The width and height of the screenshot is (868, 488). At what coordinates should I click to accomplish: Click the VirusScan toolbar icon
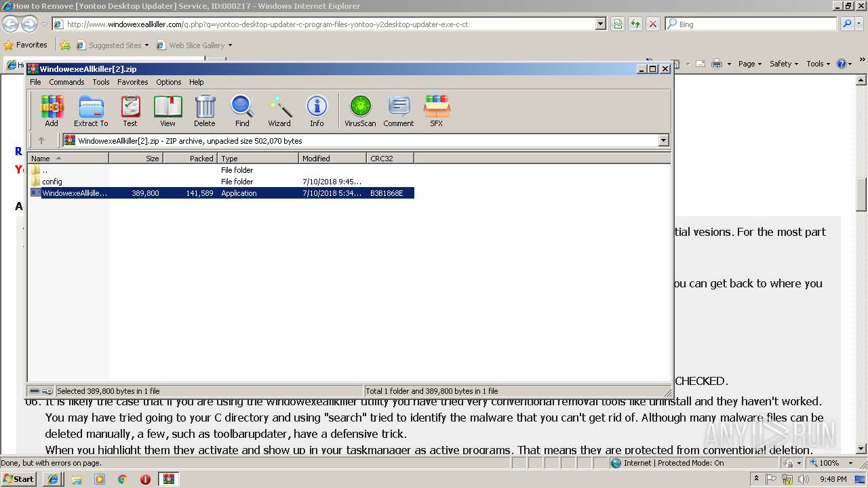[360, 110]
